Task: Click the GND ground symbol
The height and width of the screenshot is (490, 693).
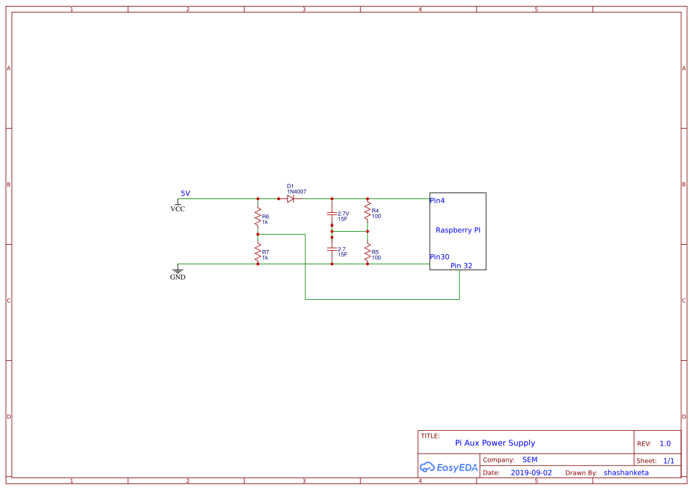Action: pyautogui.click(x=178, y=270)
